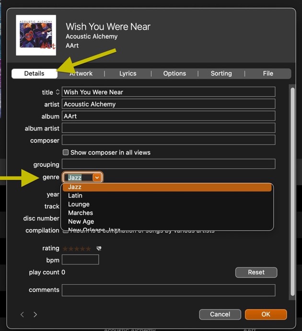Click into the title input field
The width and height of the screenshot is (302, 331).
pos(168,92)
